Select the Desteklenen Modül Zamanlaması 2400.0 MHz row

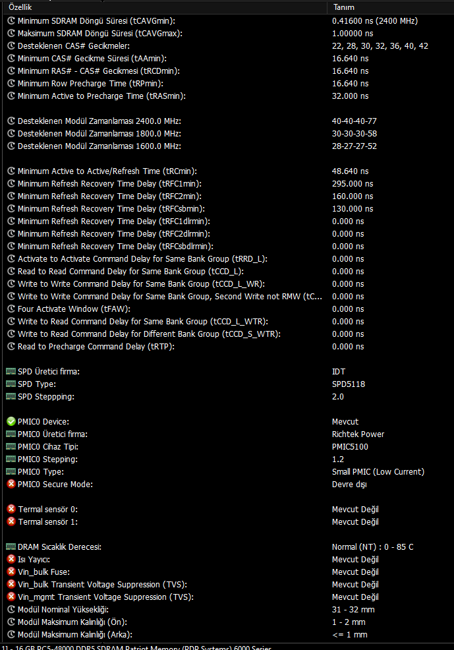(x=227, y=121)
